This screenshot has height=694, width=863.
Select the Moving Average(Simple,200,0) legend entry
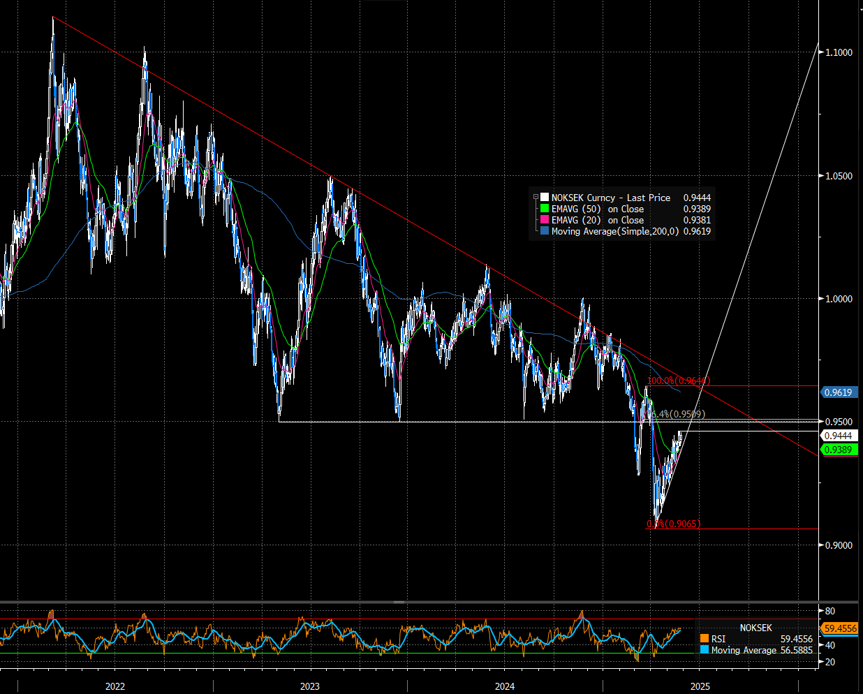pos(614,231)
